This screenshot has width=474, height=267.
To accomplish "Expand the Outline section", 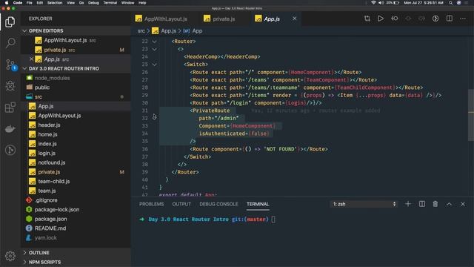I will pos(24,252).
